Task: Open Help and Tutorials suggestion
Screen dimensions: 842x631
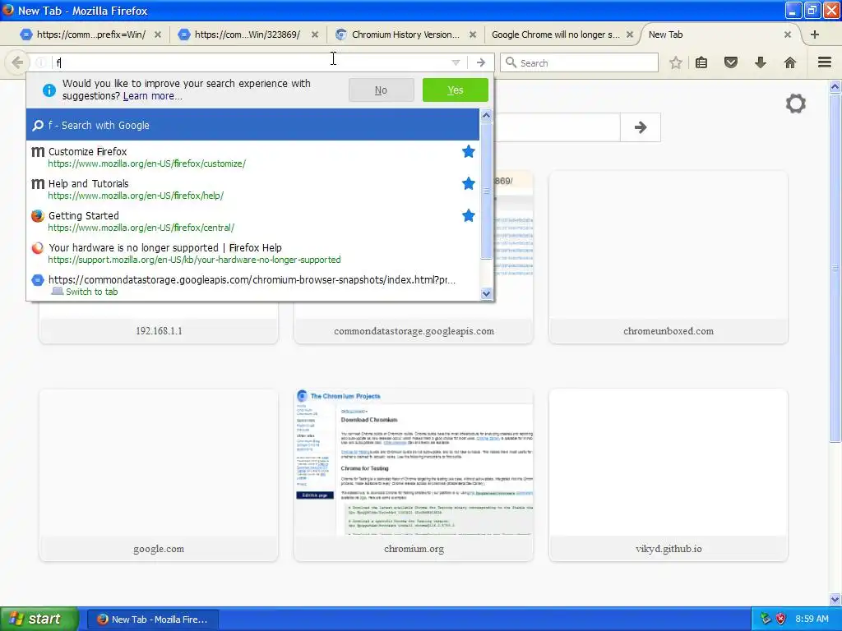Action: click(x=252, y=189)
